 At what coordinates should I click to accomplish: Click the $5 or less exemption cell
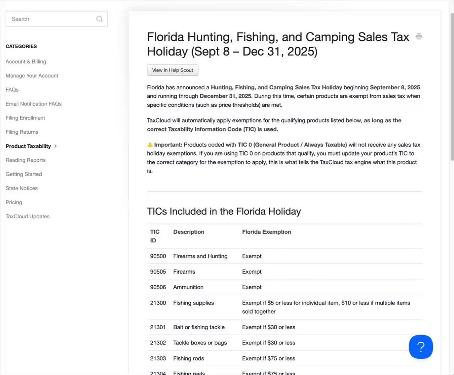pyautogui.click(x=326, y=307)
